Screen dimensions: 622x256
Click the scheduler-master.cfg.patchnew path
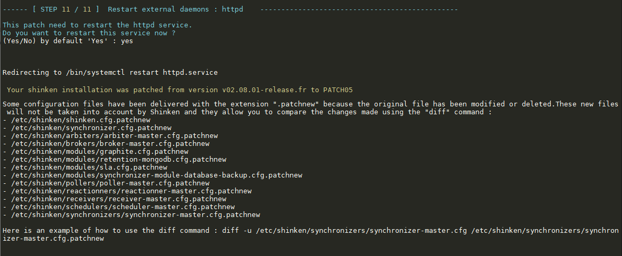pyautogui.click(x=122, y=207)
